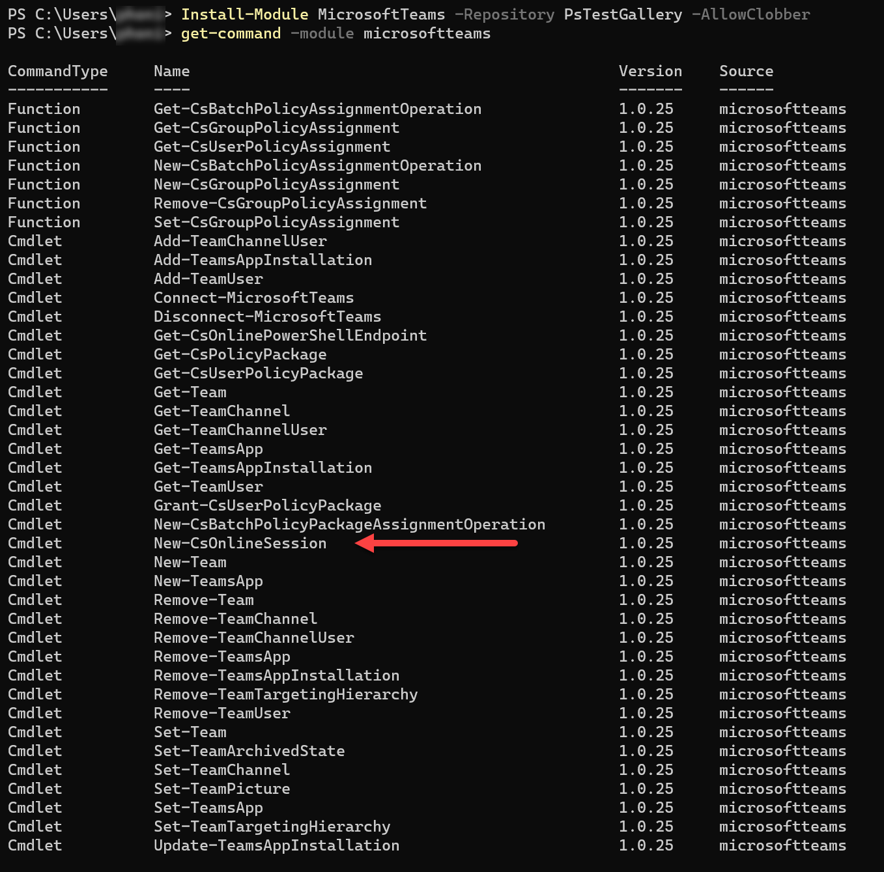The image size is (884, 872).
Task: Select Get-CsGroupPolicyAssignment text
Action: tap(276, 128)
